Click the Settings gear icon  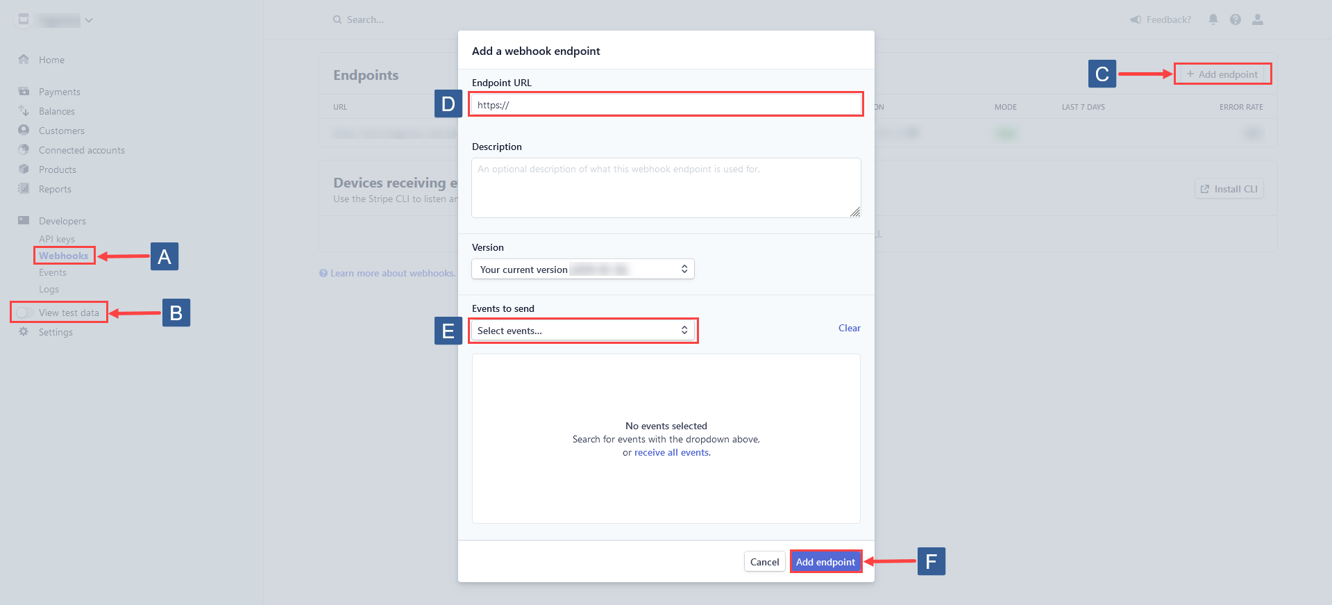point(24,331)
